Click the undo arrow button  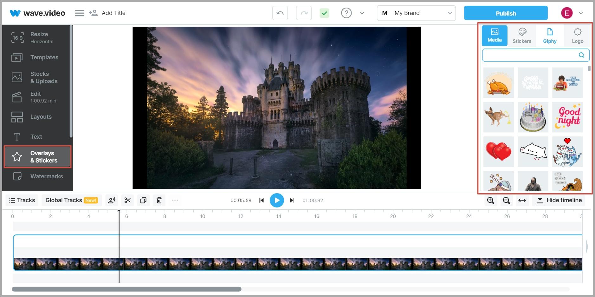280,13
